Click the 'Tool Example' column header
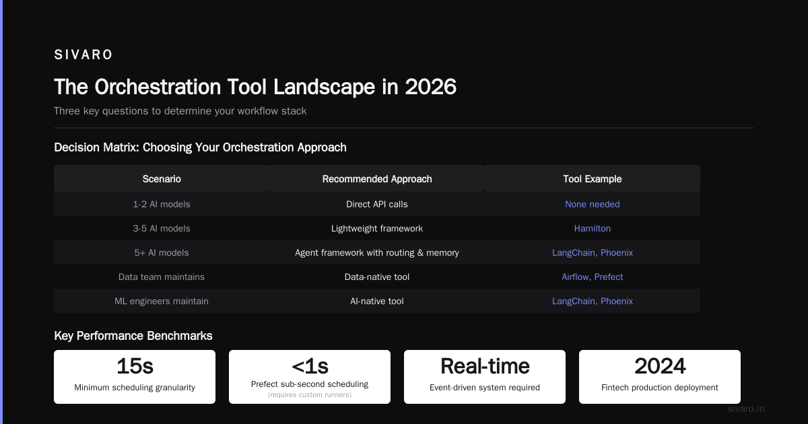Viewport: 808px width, 424px height. click(593, 179)
